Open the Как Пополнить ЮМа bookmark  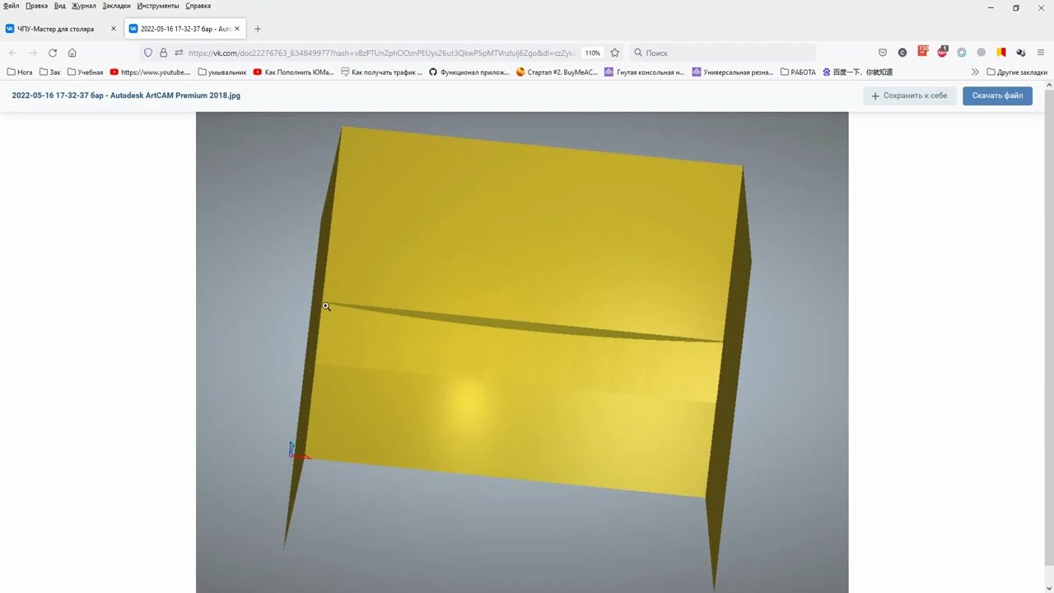(x=293, y=72)
